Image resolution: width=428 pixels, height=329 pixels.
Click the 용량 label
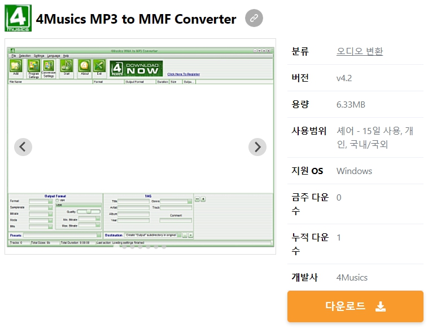(300, 104)
